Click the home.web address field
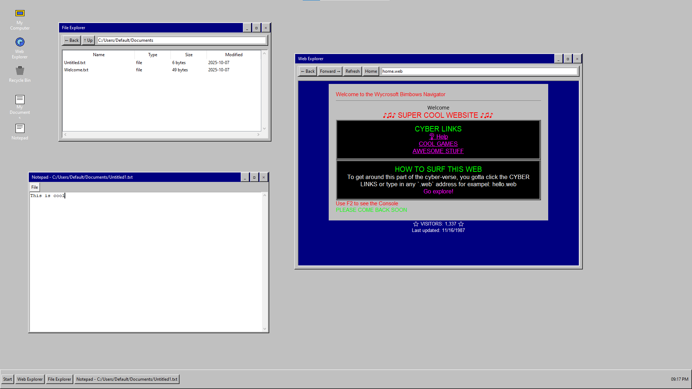 (x=479, y=71)
